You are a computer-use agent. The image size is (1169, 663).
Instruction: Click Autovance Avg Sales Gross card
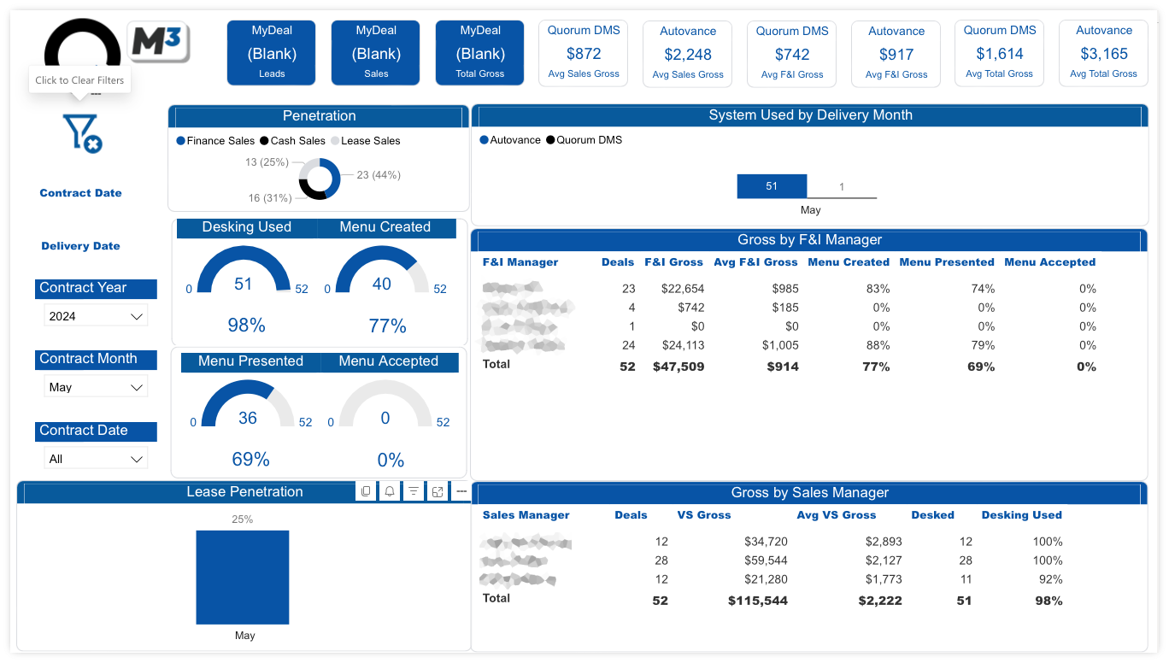pos(688,54)
